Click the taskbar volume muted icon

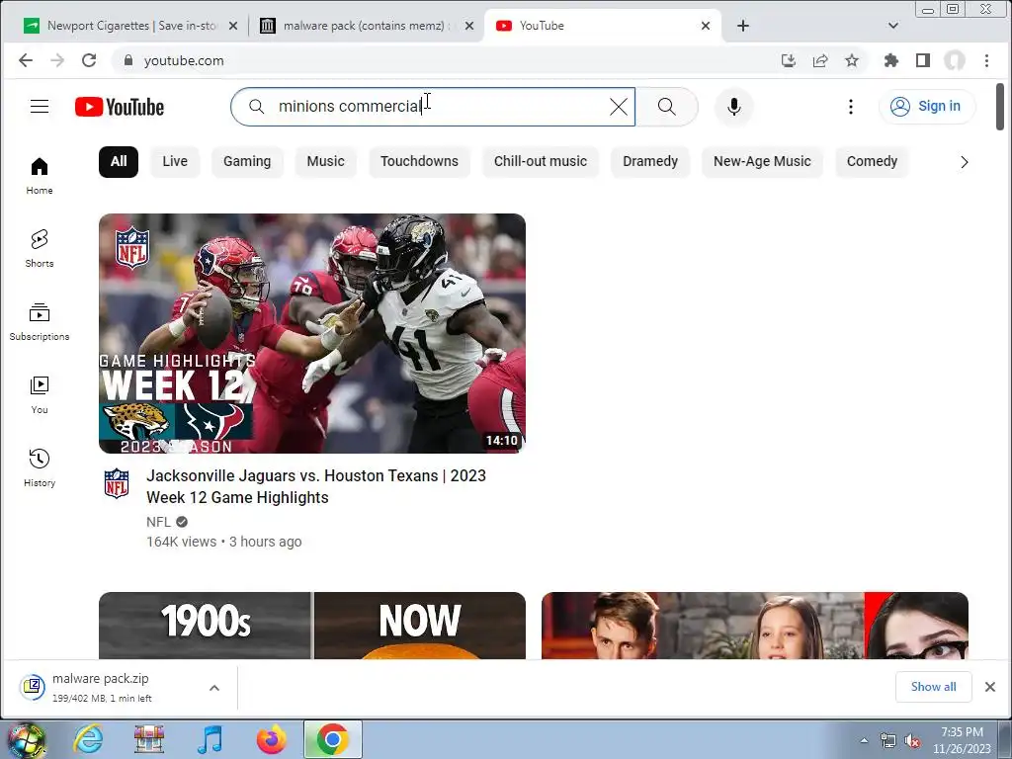click(x=912, y=741)
